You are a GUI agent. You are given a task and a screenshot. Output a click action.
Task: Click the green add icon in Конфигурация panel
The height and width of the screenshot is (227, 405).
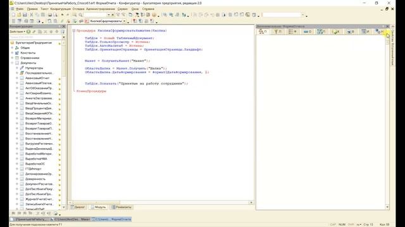click(28, 32)
